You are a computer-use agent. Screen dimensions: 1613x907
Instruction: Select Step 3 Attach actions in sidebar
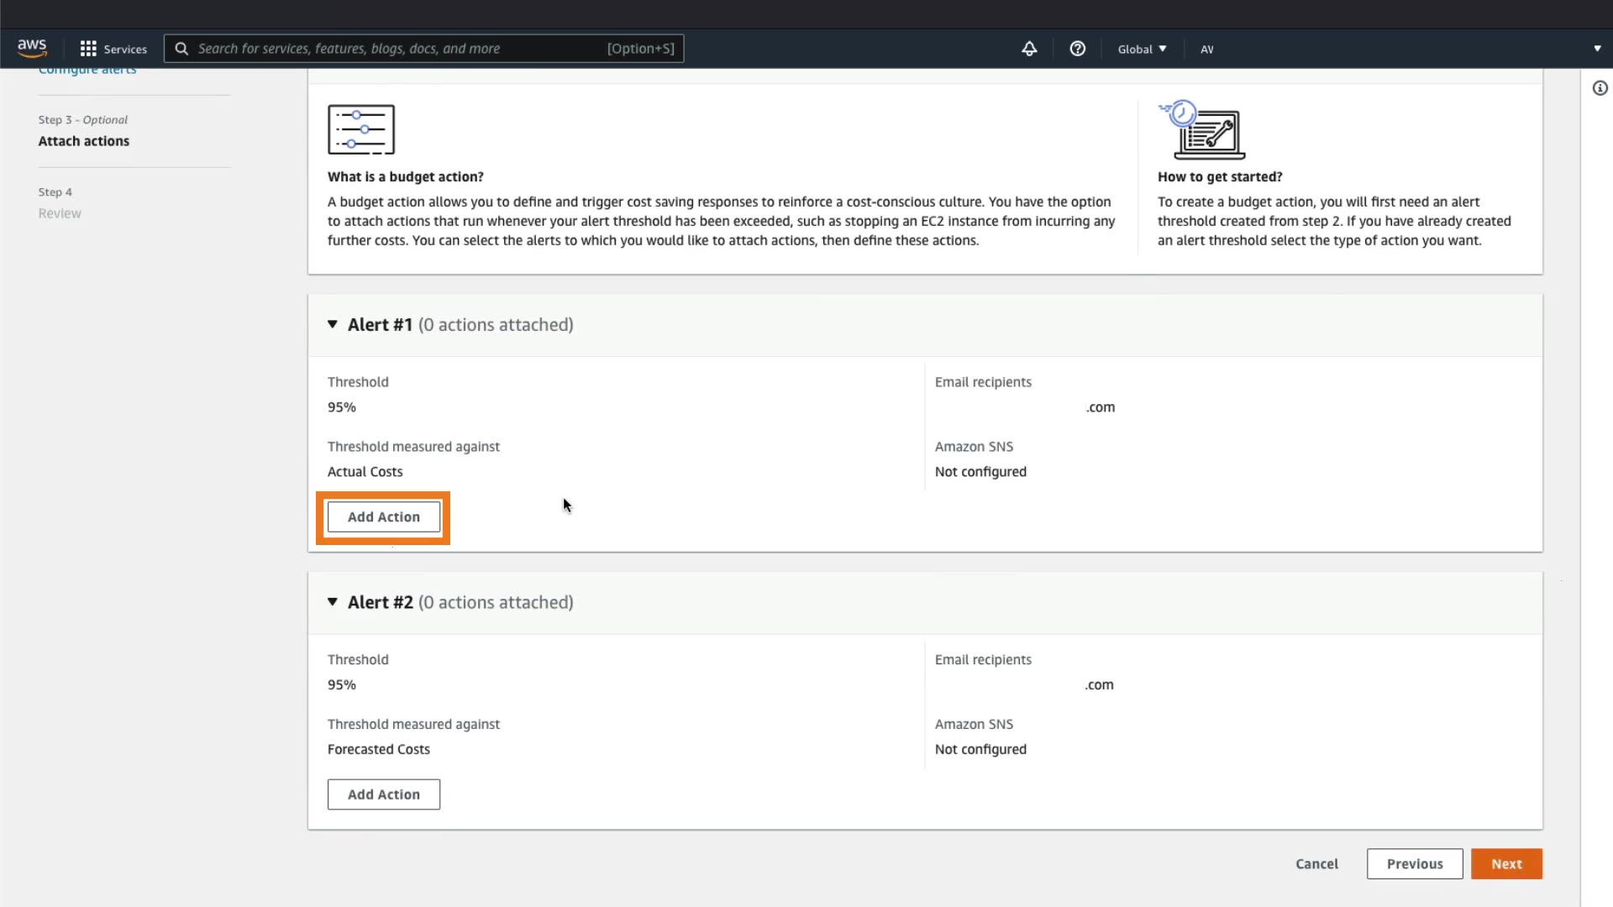[84, 141]
